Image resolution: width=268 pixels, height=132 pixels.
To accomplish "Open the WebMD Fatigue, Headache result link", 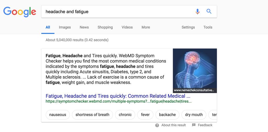I will pyautogui.click(x=118, y=96).
